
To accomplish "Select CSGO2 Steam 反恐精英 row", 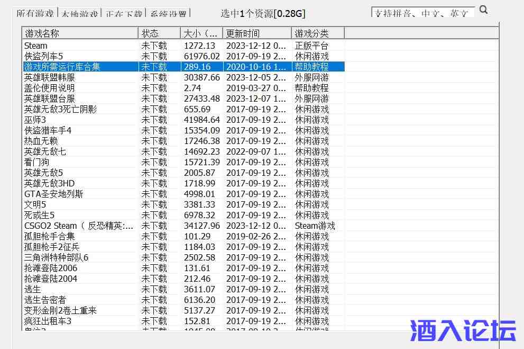I will 183,226.
